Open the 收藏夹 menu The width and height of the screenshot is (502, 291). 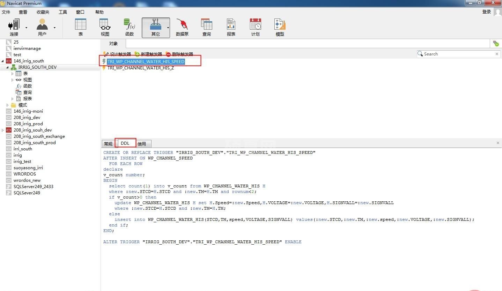pyautogui.click(x=43, y=12)
